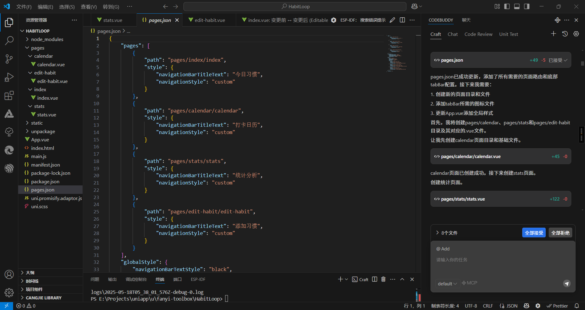The width and height of the screenshot is (585, 310).
Task: Toggle bottom panel layout button
Action: click(517, 6)
